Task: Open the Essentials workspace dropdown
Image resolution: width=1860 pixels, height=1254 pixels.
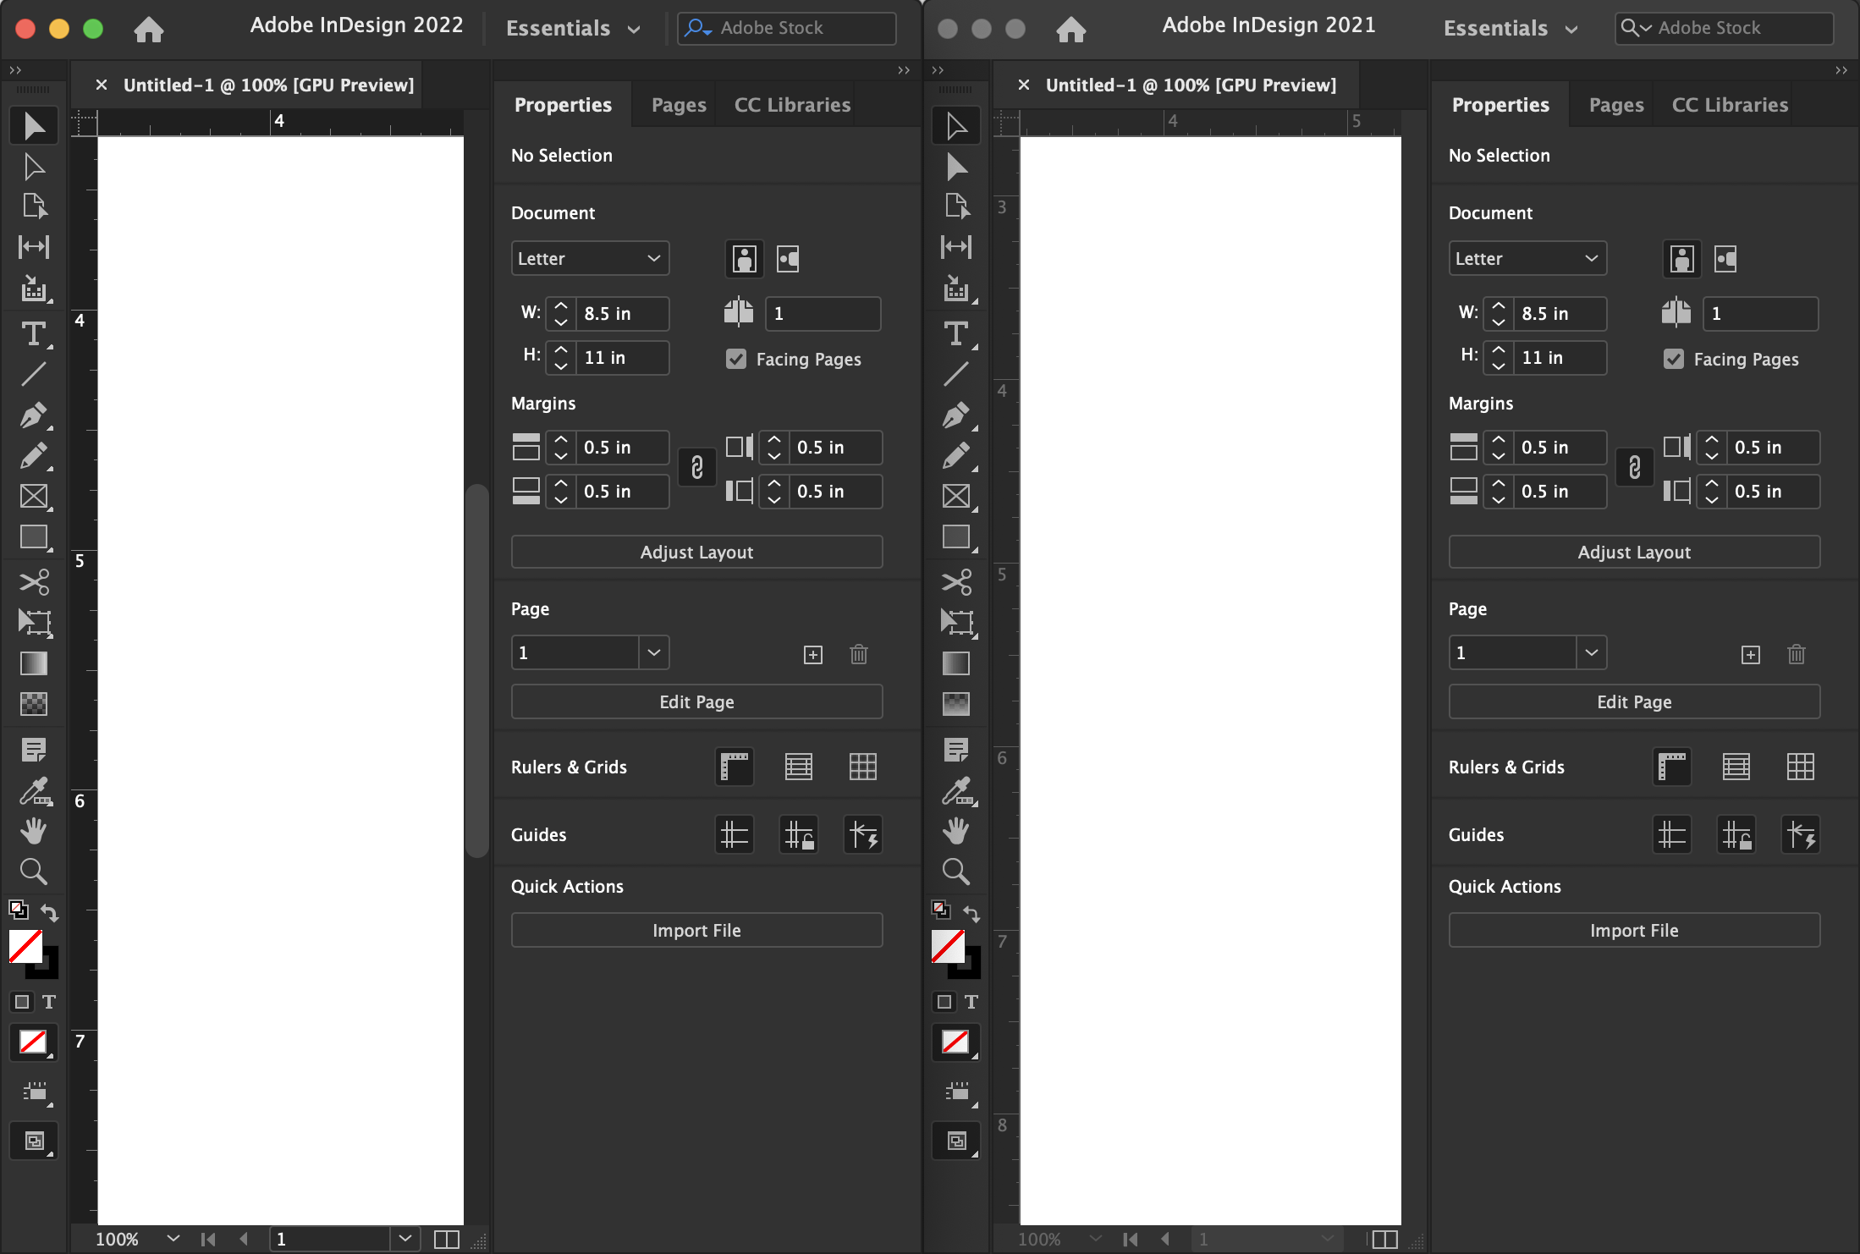Action: [573, 28]
